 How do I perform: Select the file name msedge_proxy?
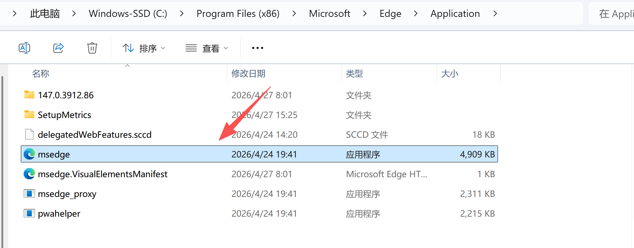[67, 194]
